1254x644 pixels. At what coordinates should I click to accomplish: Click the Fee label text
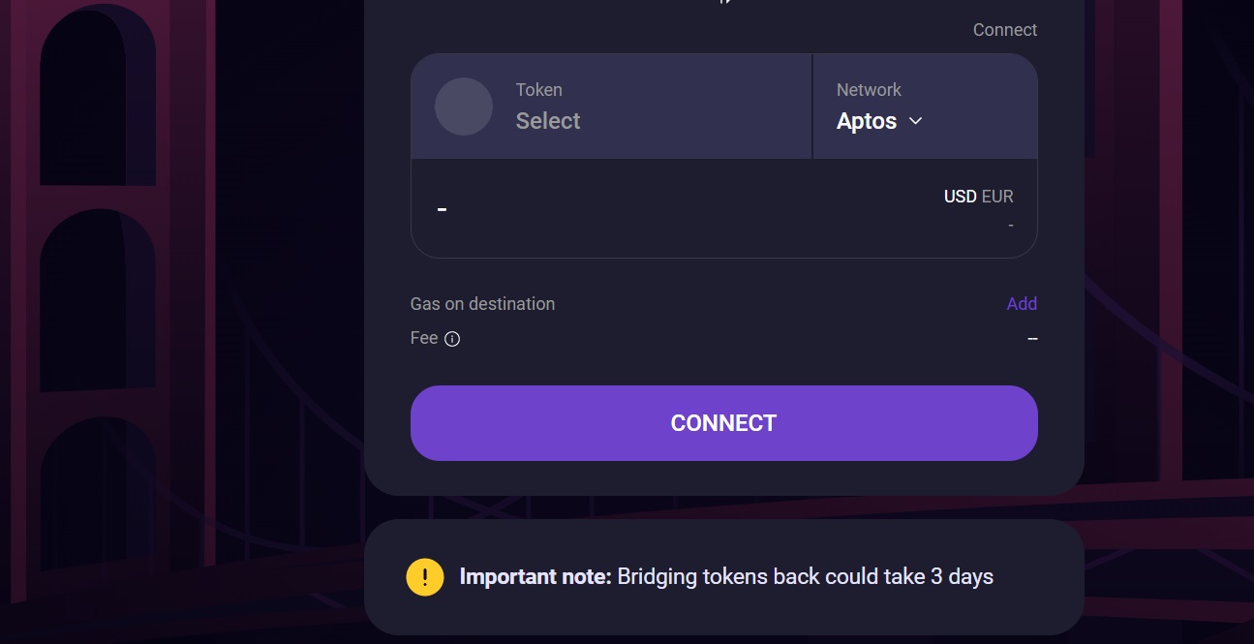pos(424,338)
